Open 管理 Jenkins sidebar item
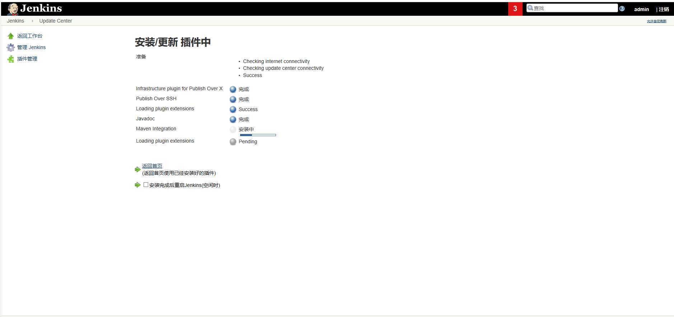Screen dimensions: 674x317 coord(31,47)
